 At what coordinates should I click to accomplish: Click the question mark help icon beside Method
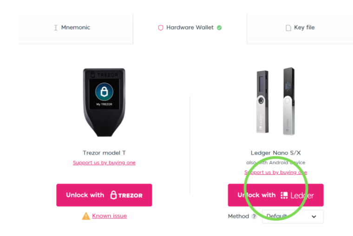pos(254,216)
